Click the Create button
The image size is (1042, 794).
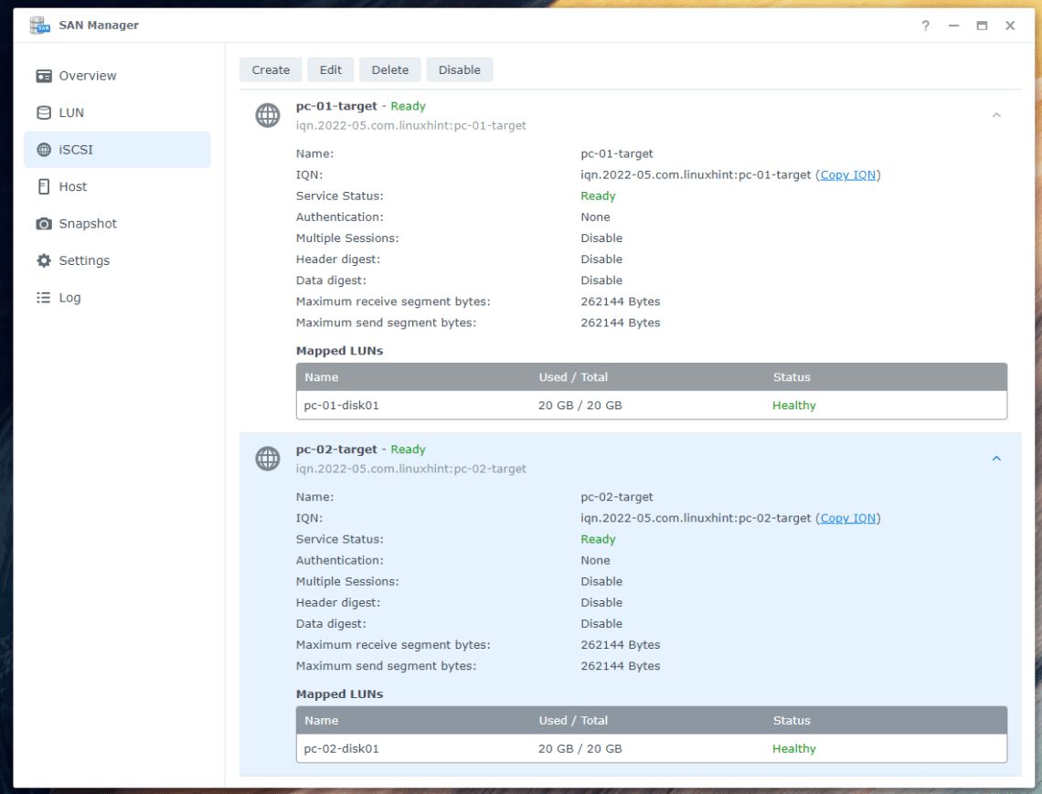click(271, 69)
